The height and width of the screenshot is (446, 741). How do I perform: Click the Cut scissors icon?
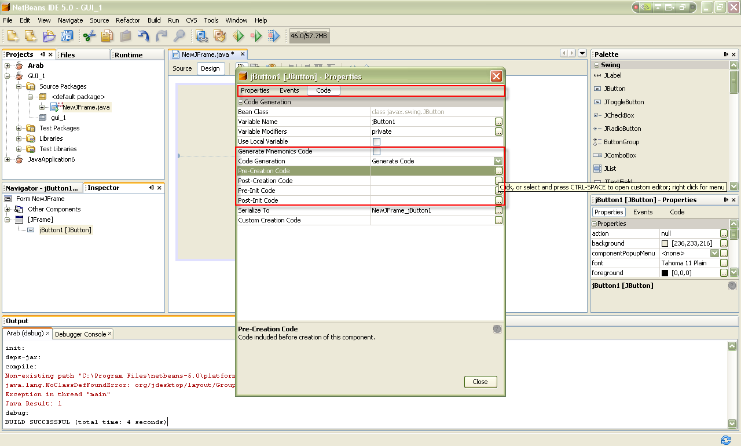pyautogui.click(x=89, y=36)
